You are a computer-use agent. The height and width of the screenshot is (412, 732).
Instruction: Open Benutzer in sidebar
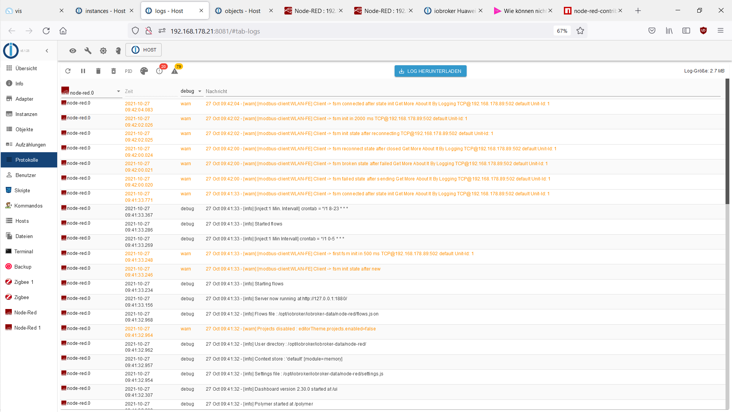point(29,175)
